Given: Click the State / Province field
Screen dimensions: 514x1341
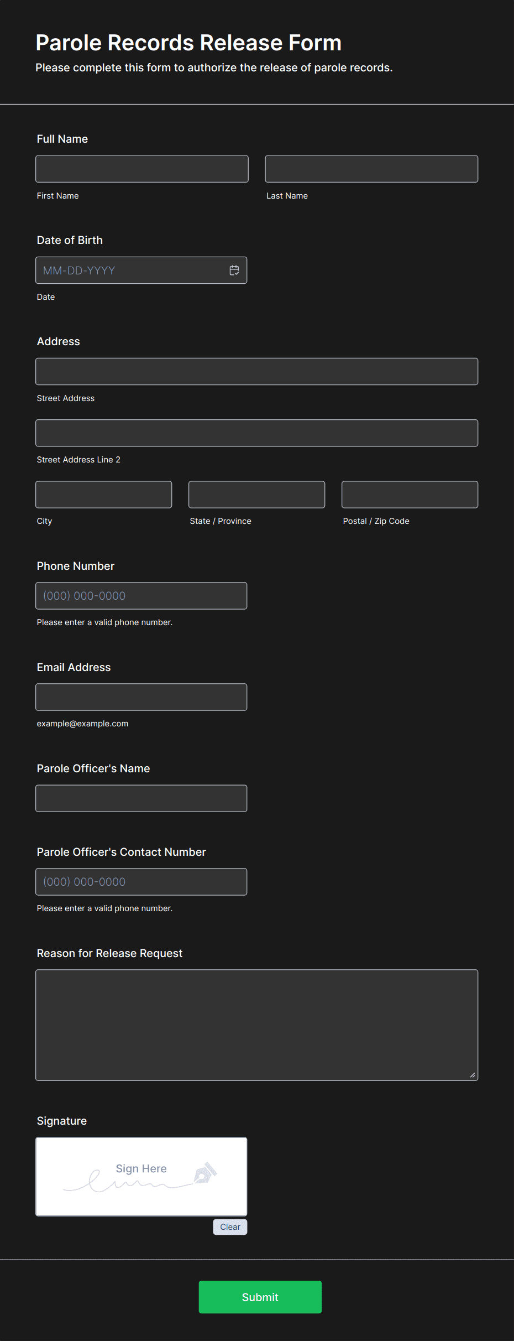Looking at the screenshot, I should pos(257,494).
